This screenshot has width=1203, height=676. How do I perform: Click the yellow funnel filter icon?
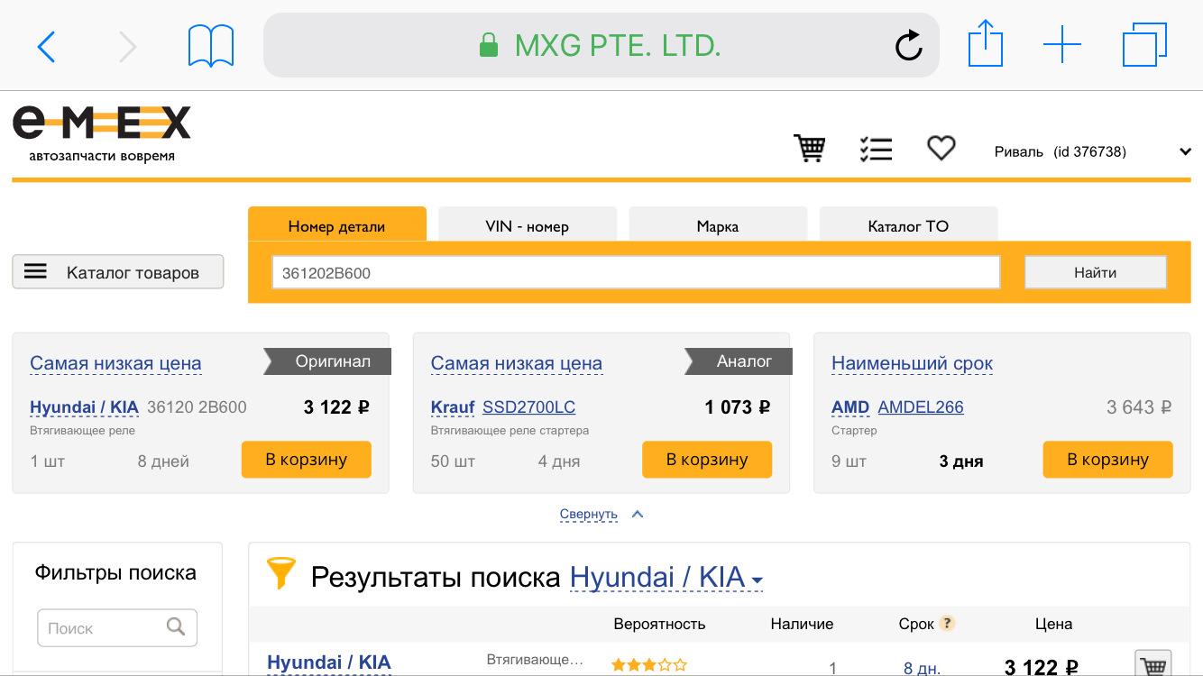280,573
